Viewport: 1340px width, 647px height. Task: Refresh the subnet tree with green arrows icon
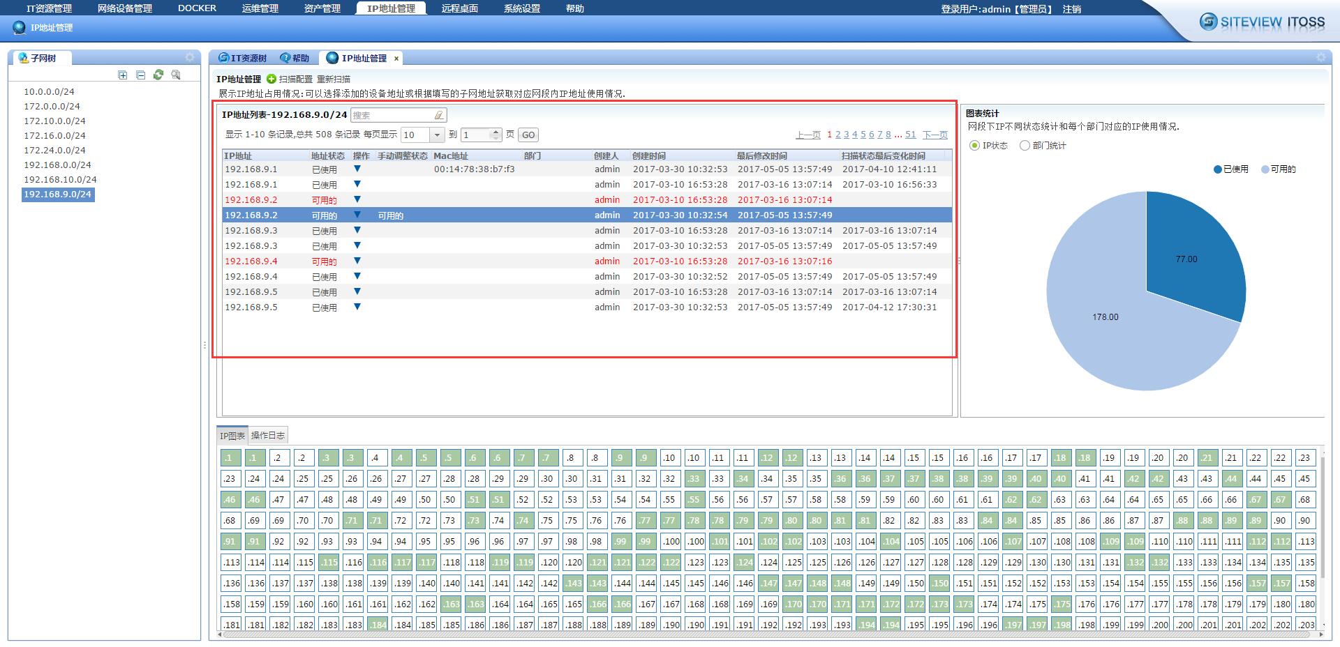click(x=158, y=75)
